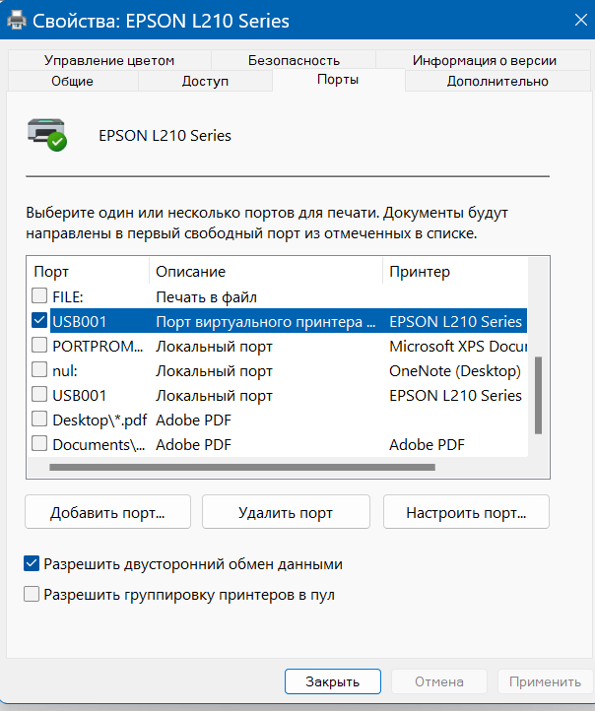Select the Documents\... port name
The image size is (595, 711).
click(x=99, y=445)
